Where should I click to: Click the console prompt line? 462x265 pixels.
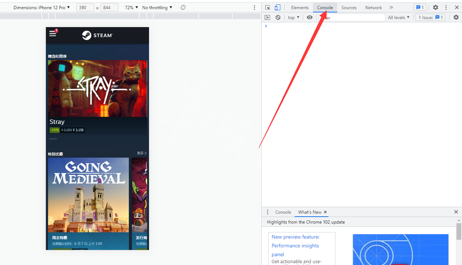(x=361, y=26)
